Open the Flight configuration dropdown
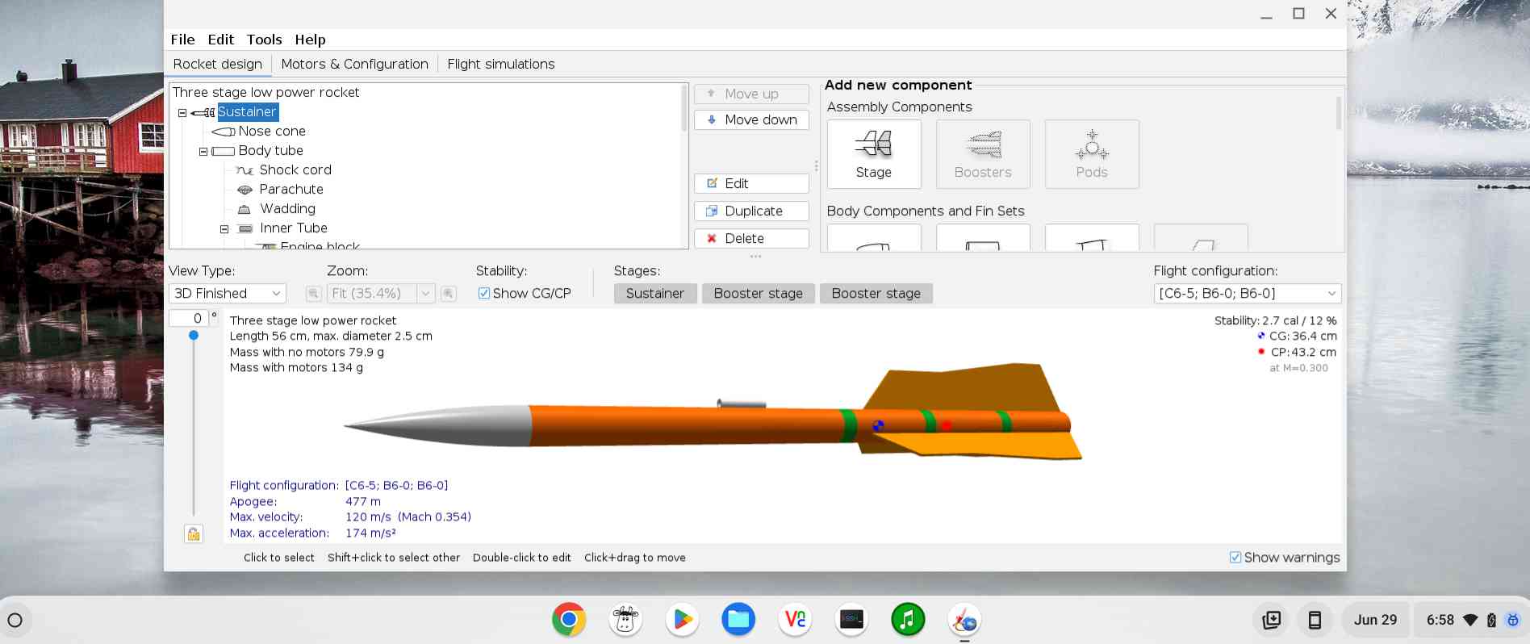This screenshot has width=1530, height=644. point(1248,294)
